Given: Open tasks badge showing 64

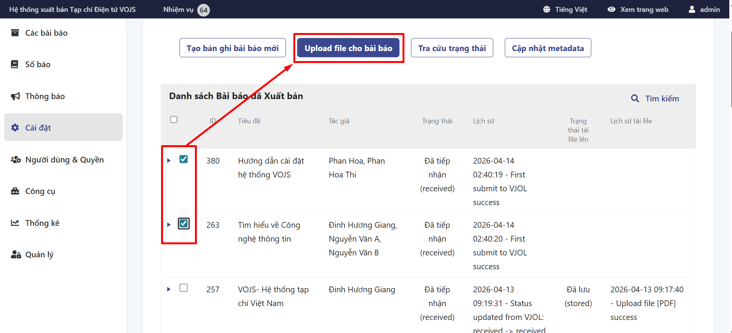Looking at the screenshot, I should 204,10.
